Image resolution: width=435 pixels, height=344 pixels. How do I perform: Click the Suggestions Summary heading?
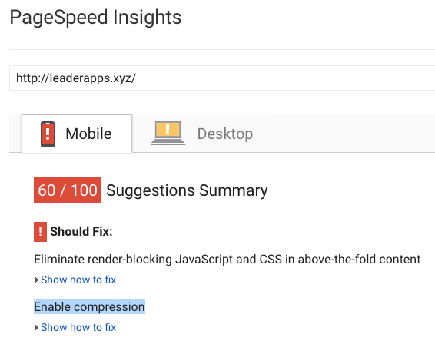click(x=187, y=190)
